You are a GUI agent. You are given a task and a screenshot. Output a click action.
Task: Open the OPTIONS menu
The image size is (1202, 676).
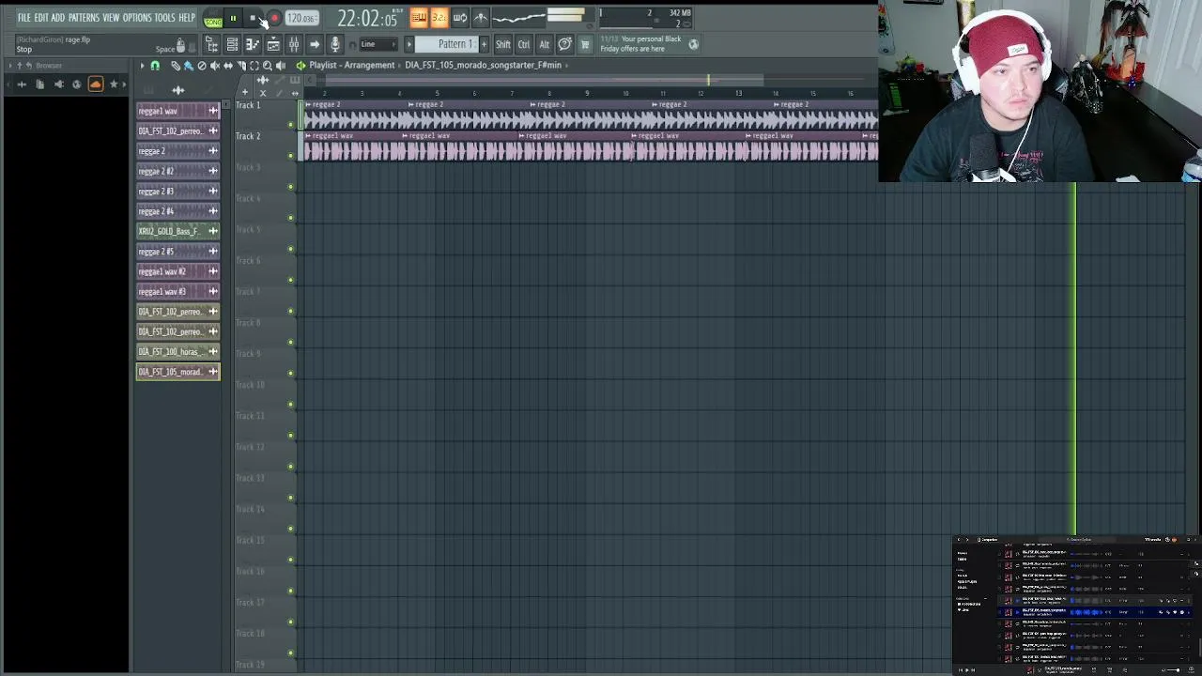[137, 18]
